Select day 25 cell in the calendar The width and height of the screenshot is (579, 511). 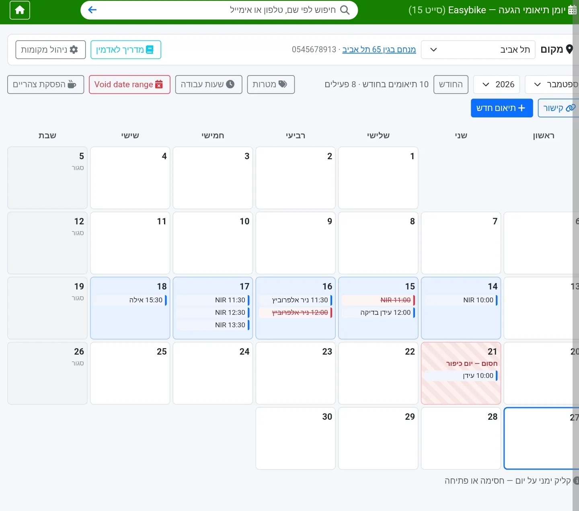point(130,374)
